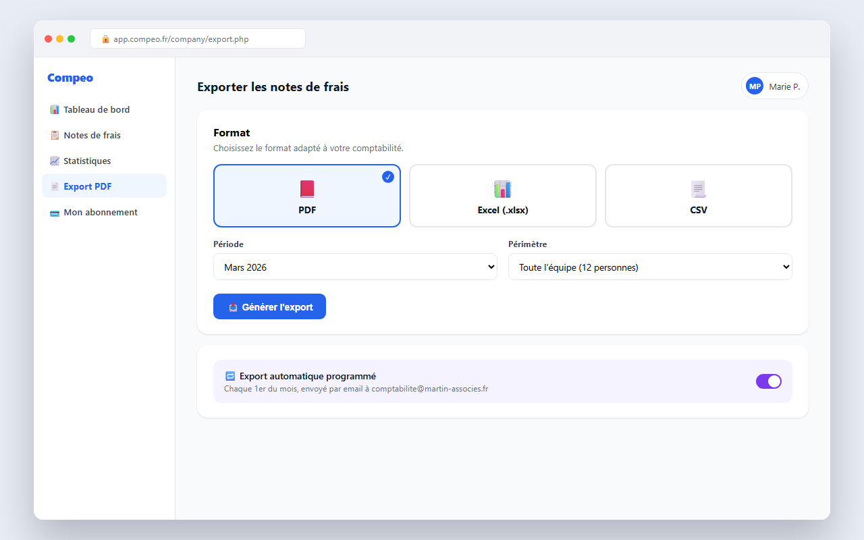
Task: Click the comptabilite@martin-associes.fr description line
Action: click(356, 389)
